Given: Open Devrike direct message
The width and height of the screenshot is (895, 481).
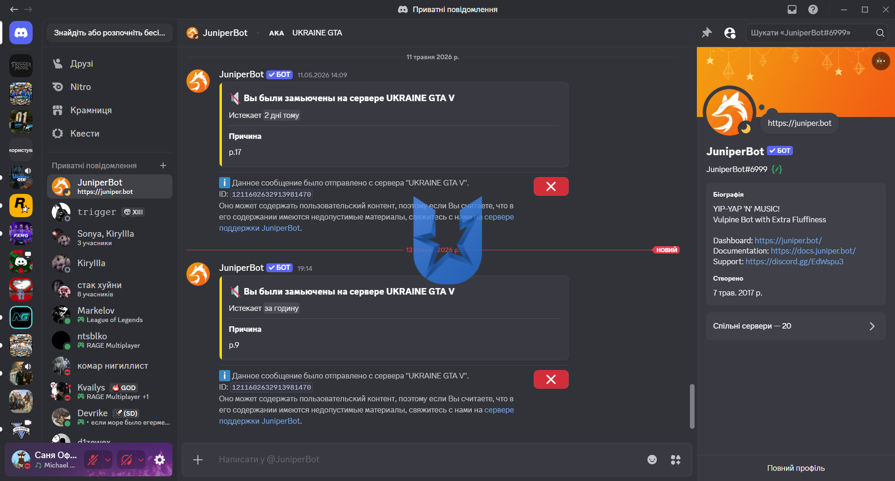Looking at the screenshot, I should click(110, 417).
